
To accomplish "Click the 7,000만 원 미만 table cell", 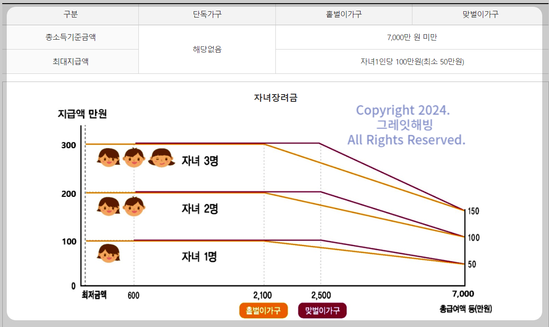I will [412, 37].
